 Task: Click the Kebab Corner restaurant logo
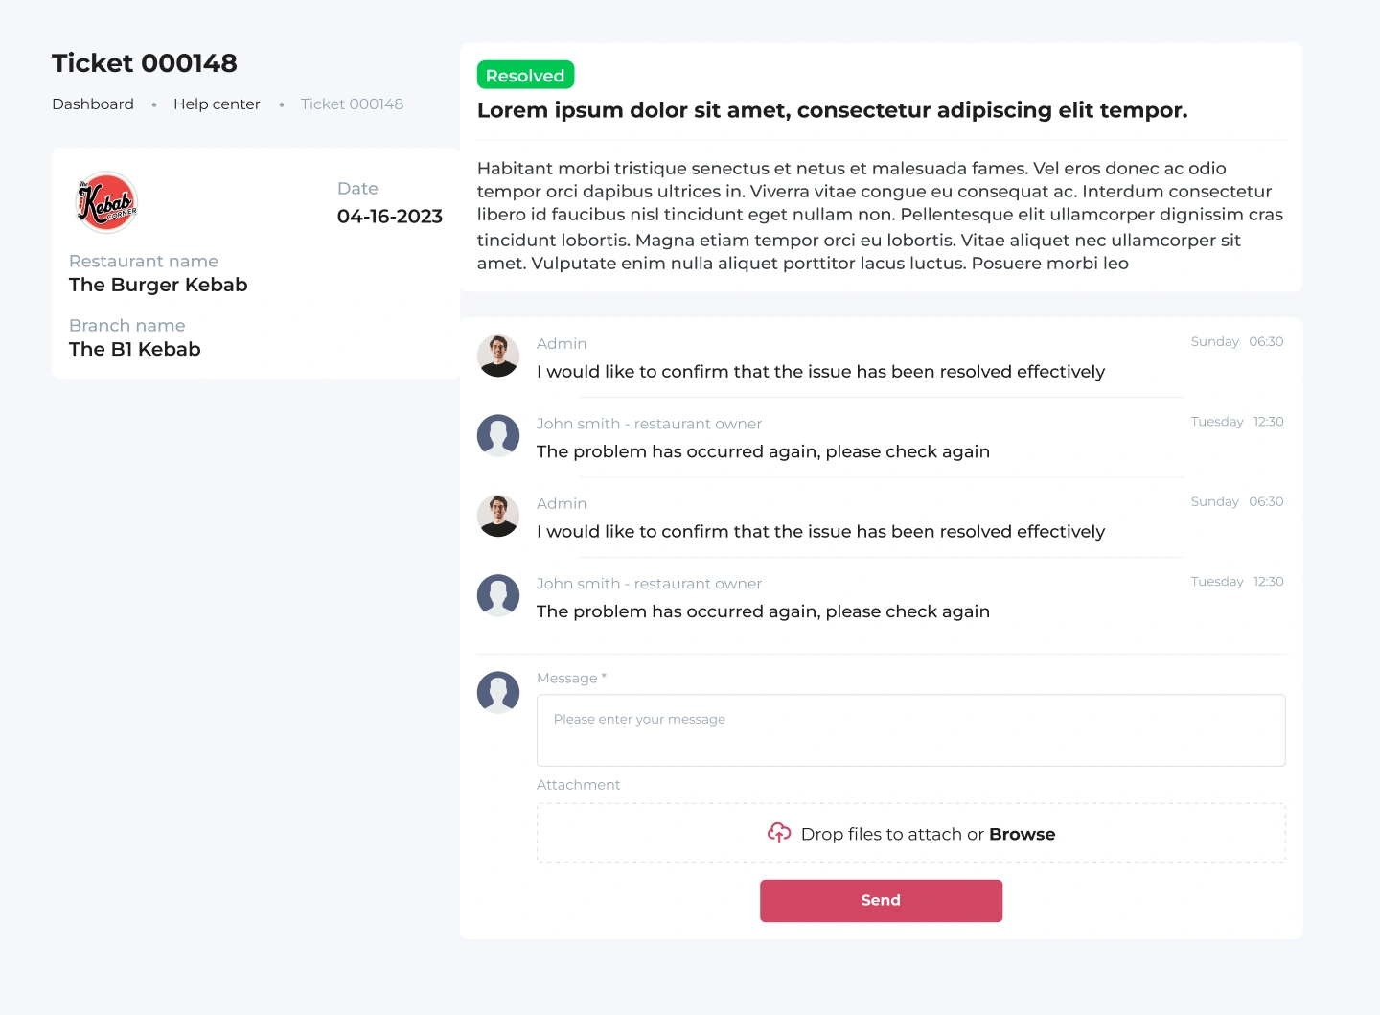point(107,202)
